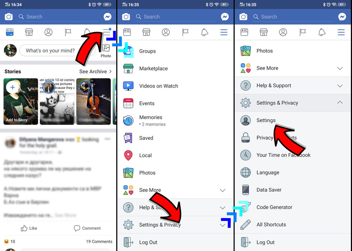This screenshot has width=352, height=251.
Task: Open Data Saver
Action: tap(293, 190)
